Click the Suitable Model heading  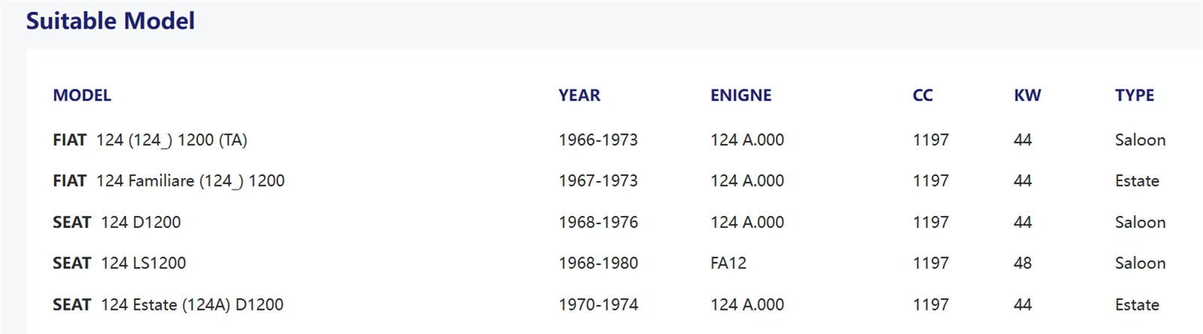[x=111, y=21]
